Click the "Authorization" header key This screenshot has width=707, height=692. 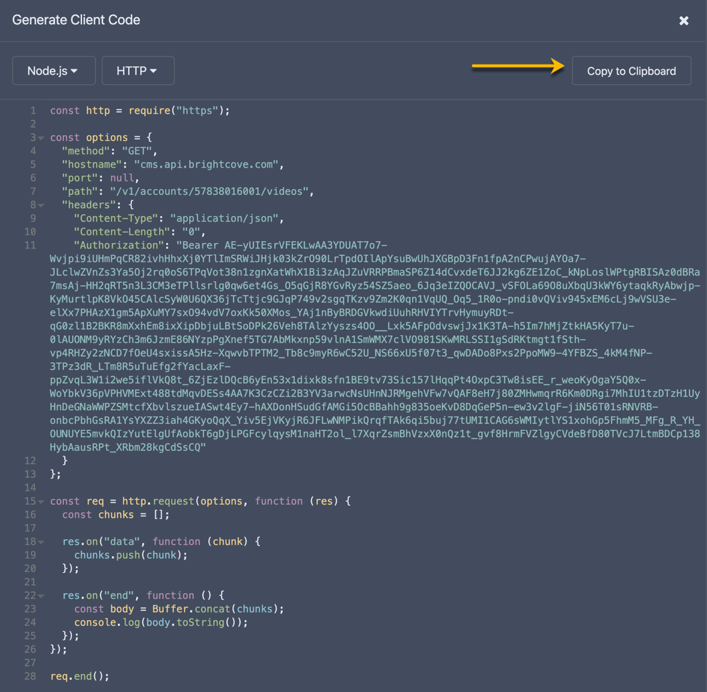coord(119,245)
